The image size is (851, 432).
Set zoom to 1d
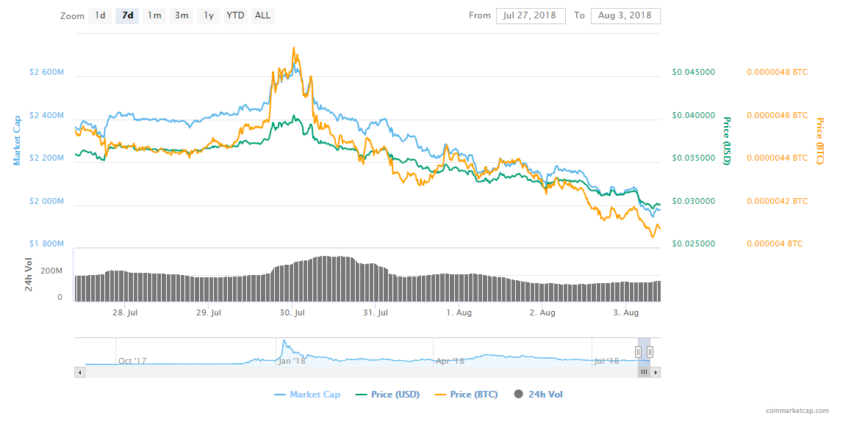click(x=100, y=15)
